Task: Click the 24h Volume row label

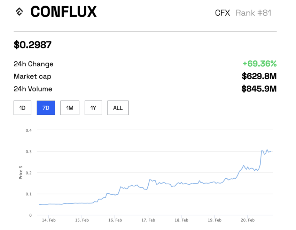Action: click(33, 89)
